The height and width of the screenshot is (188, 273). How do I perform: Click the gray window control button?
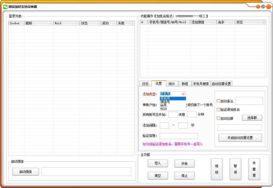(x=263, y=7)
